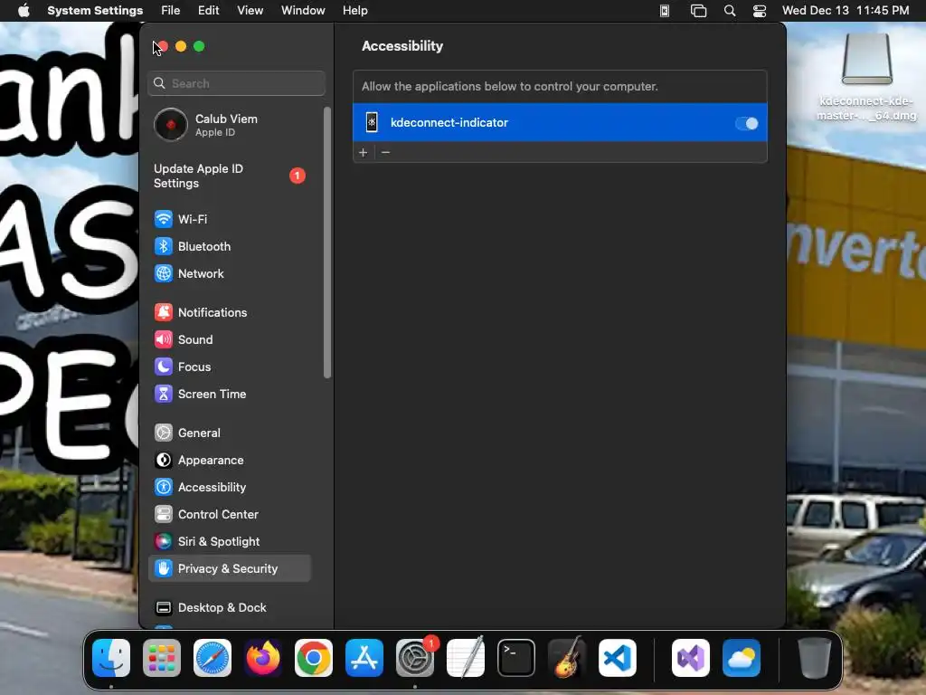Screen dimensions: 926x695
Task: Toggle kdeconnect-indicator accessibility switch
Action: (x=746, y=123)
